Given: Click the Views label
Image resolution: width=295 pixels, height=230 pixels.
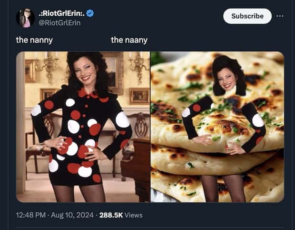Looking at the screenshot, I should pos(134,215).
